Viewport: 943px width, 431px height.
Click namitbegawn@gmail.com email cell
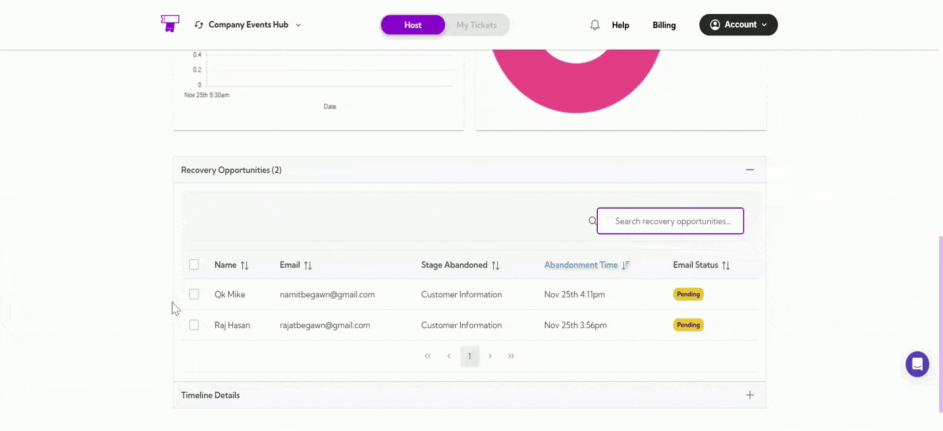click(327, 295)
